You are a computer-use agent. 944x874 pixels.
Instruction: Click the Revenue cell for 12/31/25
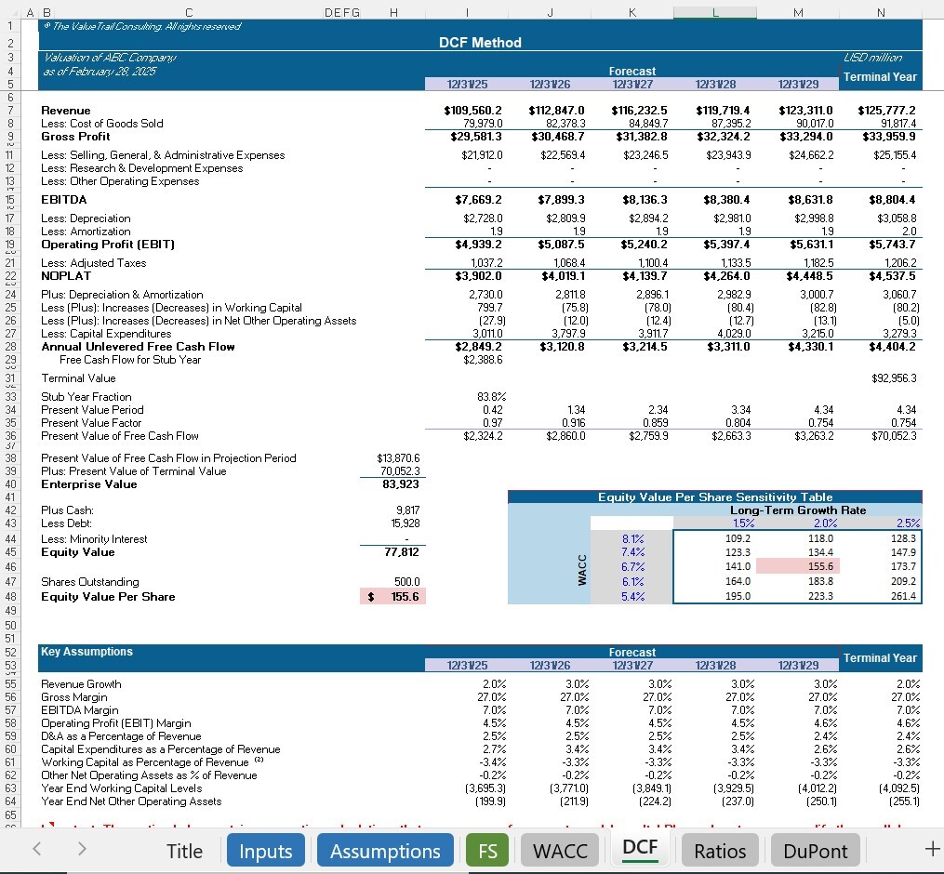pos(468,110)
